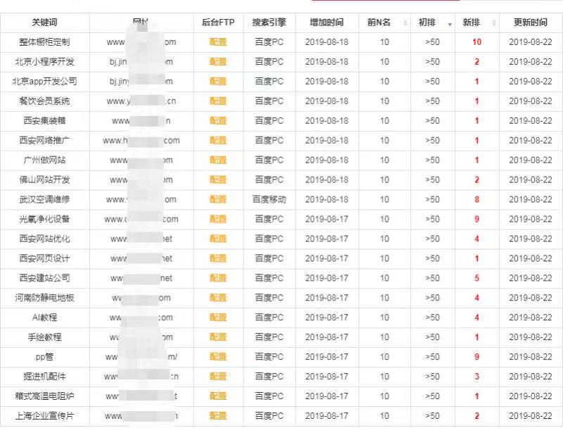Click URL cell in 餐饮会员系统 row
Image resolution: width=563 pixels, height=428 pixels.
click(x=141, y=101)
